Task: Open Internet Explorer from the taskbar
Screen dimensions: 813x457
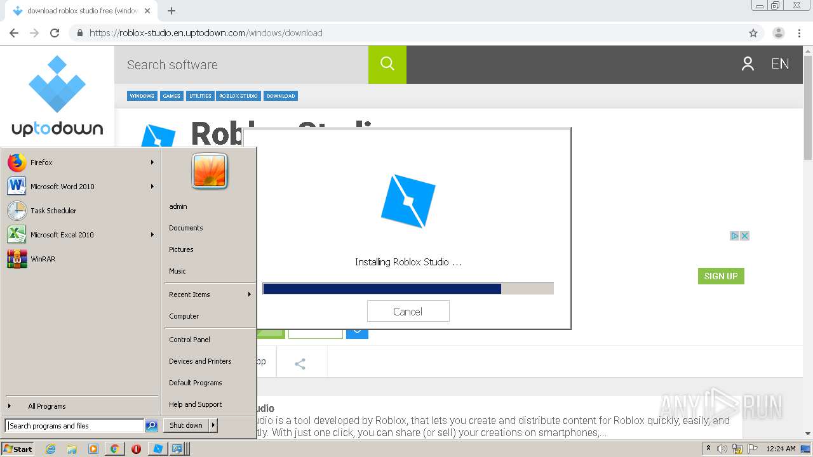Action: tap(50, 449)
